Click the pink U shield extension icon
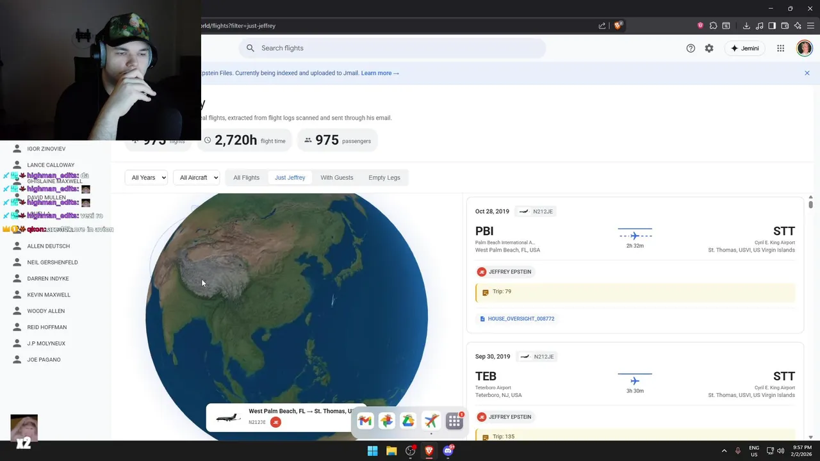Screen dimensions: 820x461 point(700,26)
